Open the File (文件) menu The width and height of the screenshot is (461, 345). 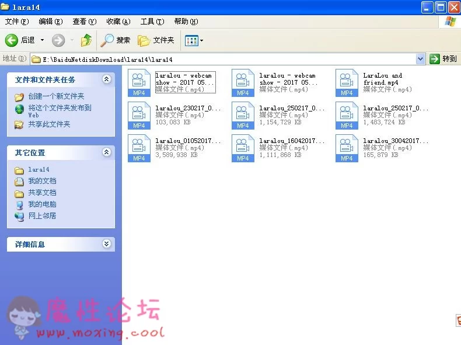pyautogui.click(x=16, y=22)
